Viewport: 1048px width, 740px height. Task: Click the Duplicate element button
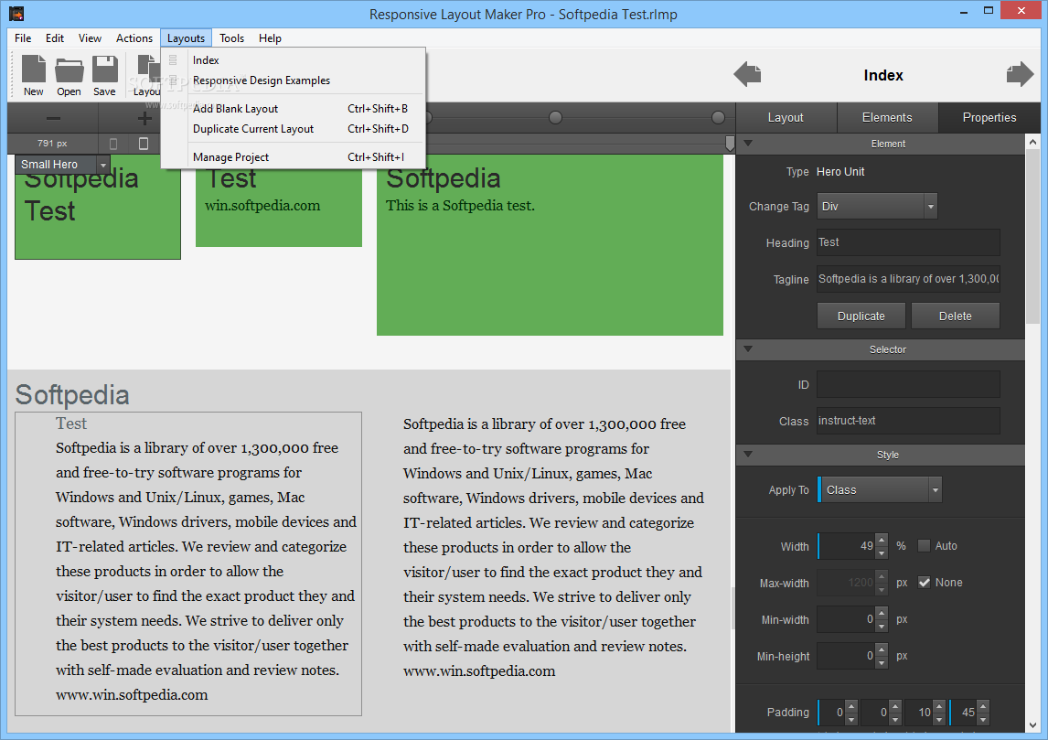(861, 316)
